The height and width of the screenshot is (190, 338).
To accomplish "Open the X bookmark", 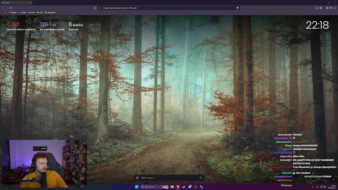I will pos(3,12).
